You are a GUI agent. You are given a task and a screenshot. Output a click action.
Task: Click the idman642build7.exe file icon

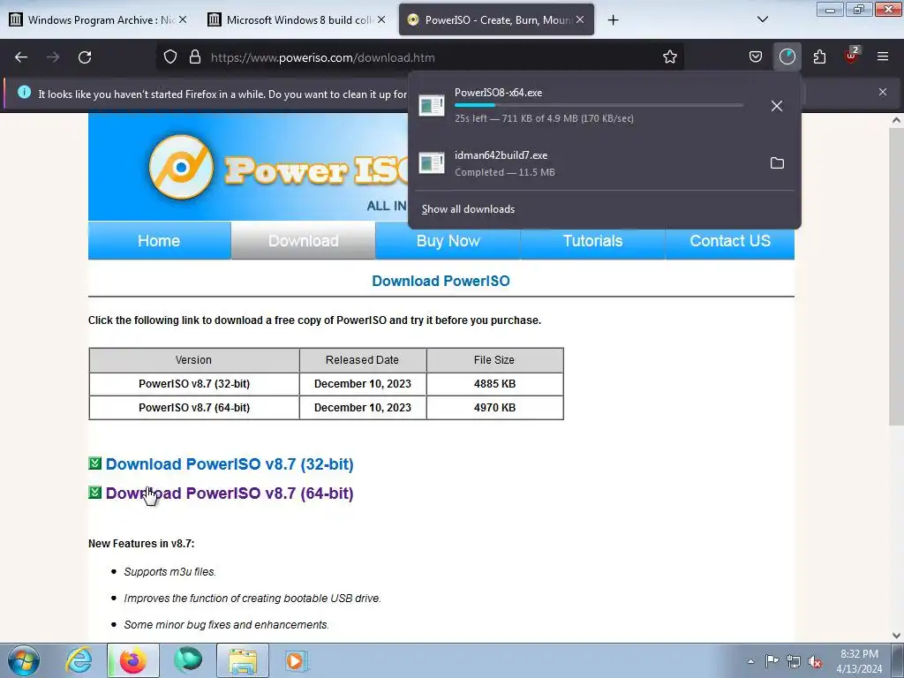[x=431, y=163]
